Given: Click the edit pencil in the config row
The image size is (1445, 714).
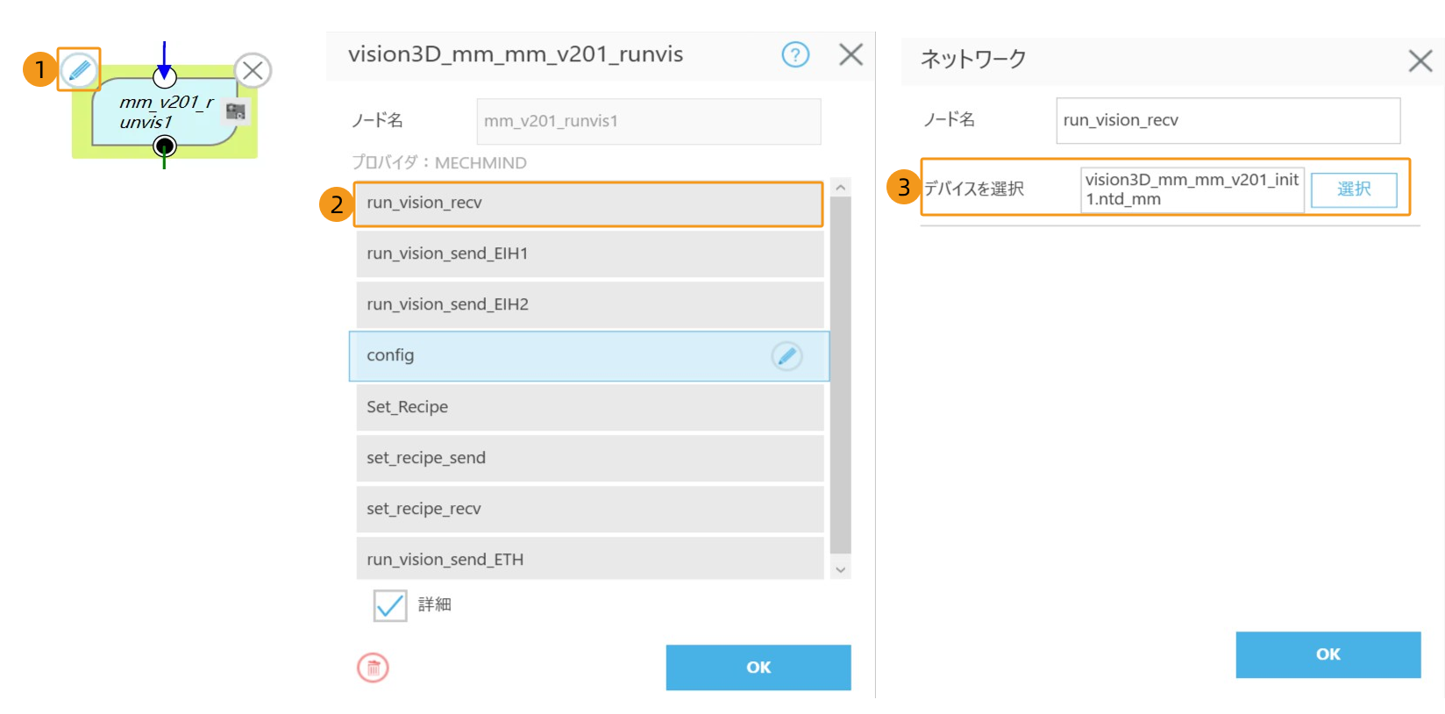Looking at the screenshot, I should (x=787, y=356).
